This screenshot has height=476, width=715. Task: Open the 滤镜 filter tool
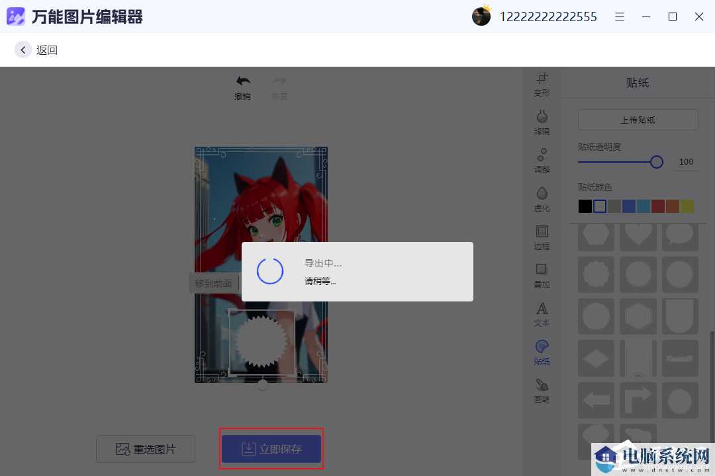click(x=542, y=123)
